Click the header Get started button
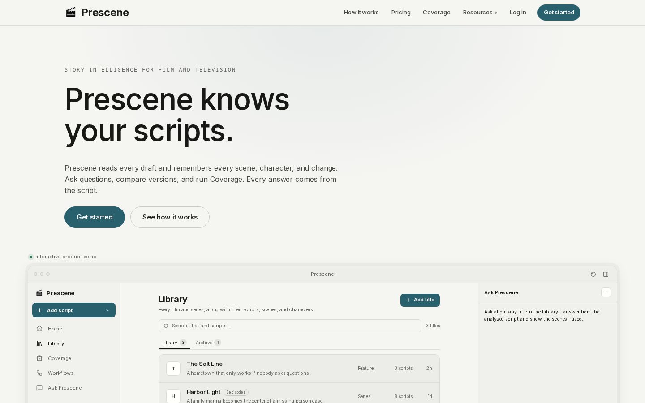The image size is (645, 403). (559, 13)
